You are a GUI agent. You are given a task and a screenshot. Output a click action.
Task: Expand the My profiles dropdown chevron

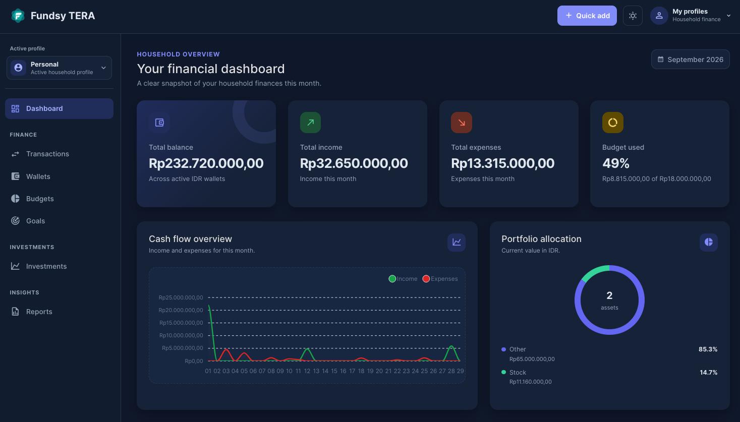click(x=728, y=16)
